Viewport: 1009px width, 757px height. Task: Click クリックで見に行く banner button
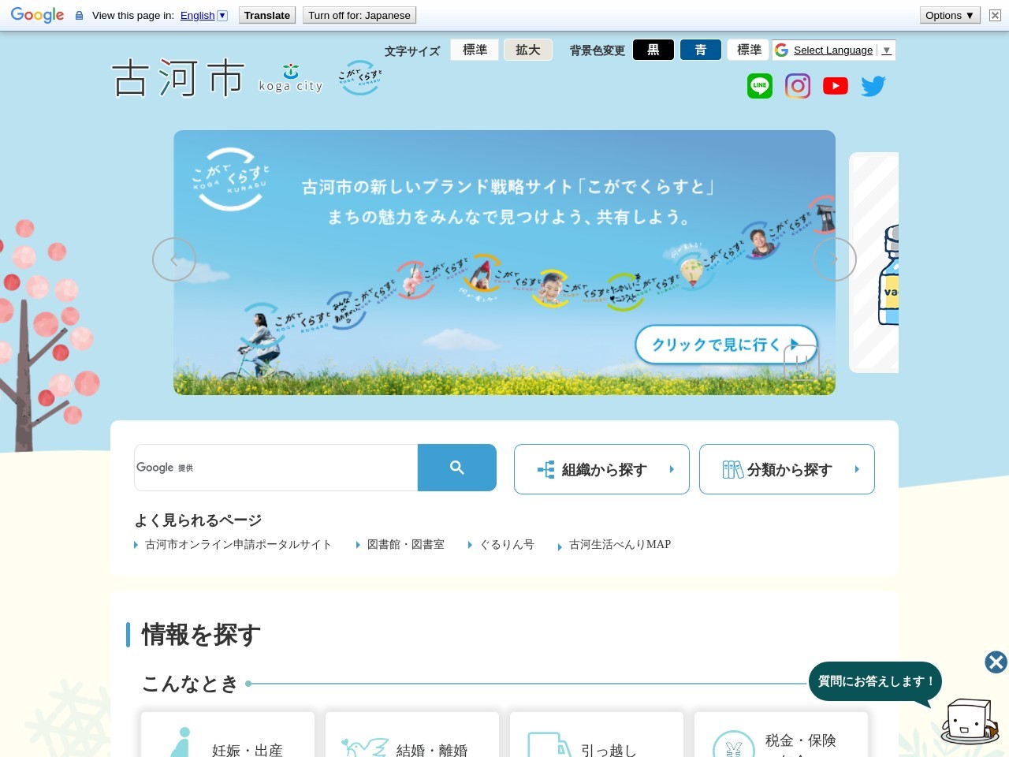click(x=726, y=345)
